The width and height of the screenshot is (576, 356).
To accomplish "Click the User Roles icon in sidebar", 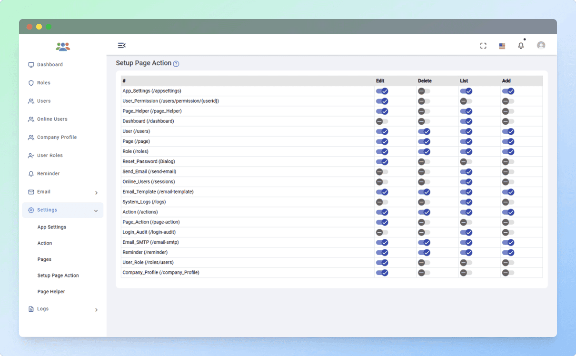I will tap(31, 156).
